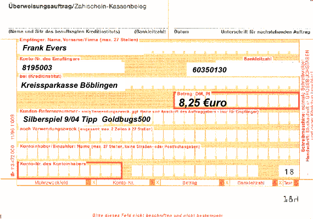The width and height of the screenshot is (313, 219).
Task: Click into the red-framed Konto-Nr. des Kontoinhabers field
Action: point(70,171)
